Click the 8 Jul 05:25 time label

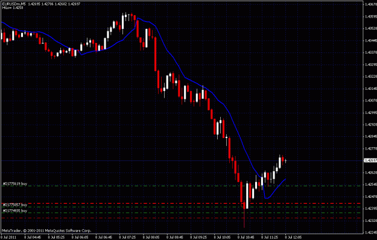(x=56, y=238)
